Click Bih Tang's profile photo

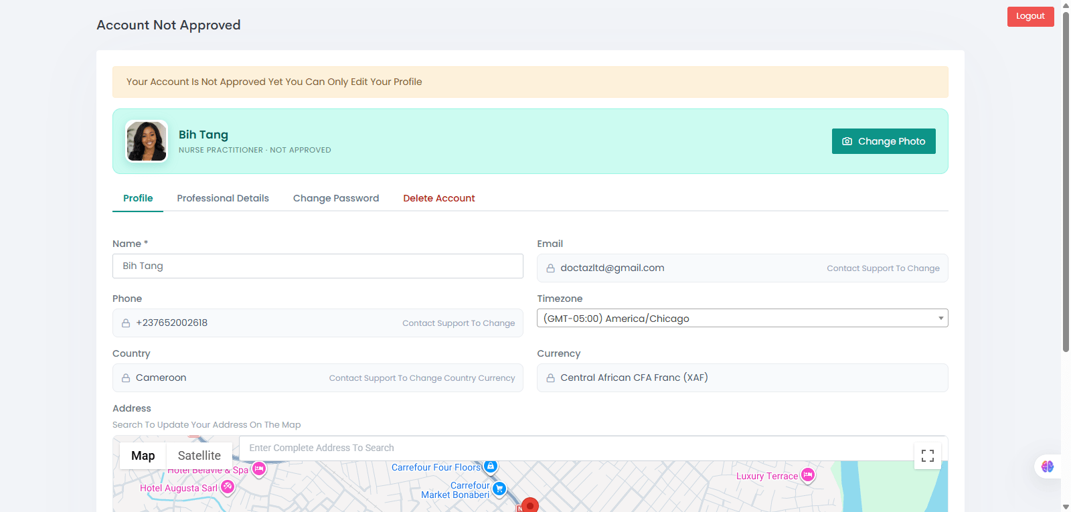(x=147, y=141)
